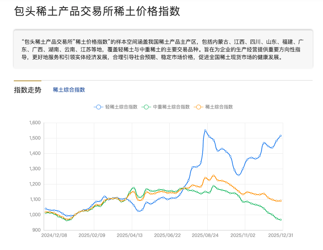Viewport: 323px width, 250px height.
Task: Click the last blue data point at 2025/12/31
Action: 280,136
